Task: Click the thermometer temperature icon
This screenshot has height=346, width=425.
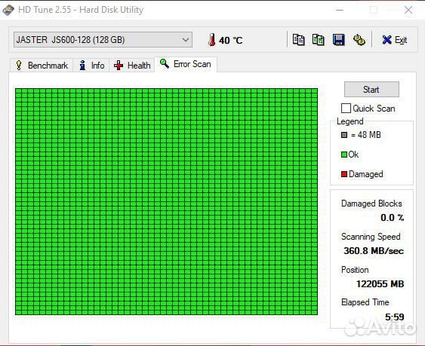Action: pyautogui.click(x=212, y=40)
